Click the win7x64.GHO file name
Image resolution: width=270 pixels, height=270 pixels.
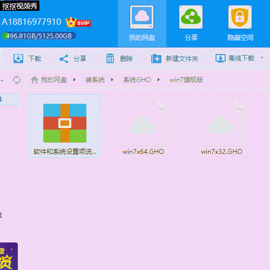coord(143,152)
